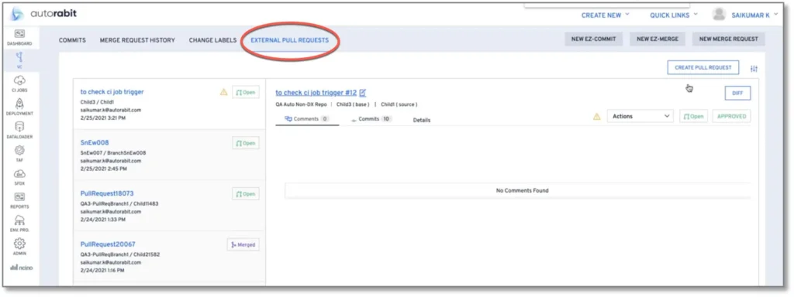794x297 pixels.
Task: Open CI Jobs in the sidebar
Action: pyautogui.click(x=19, y=84)
